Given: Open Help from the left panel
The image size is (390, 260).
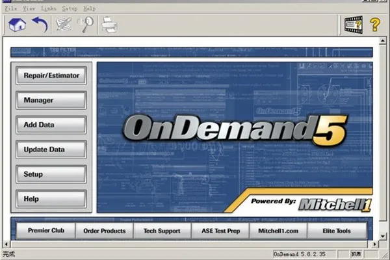Looking at the screenshot, I should tap(51, 199).
